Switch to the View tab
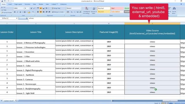This screenshot has height=104, width=185. (47, 4)
